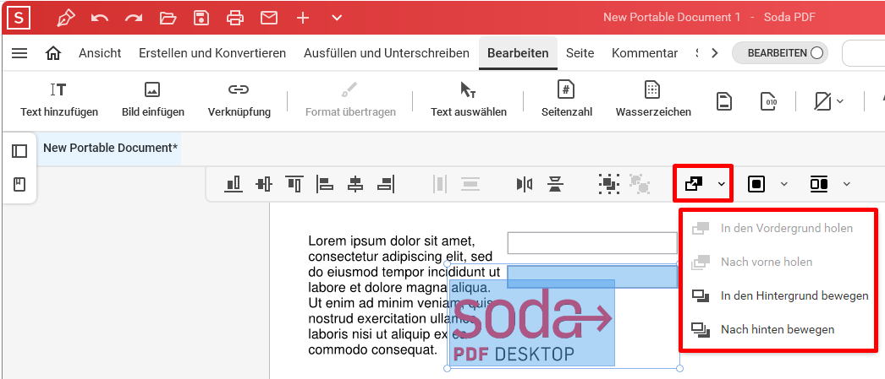Go to the Home icon
The height and width of the screenshot is (379, 885).
(x=53, y=53)
